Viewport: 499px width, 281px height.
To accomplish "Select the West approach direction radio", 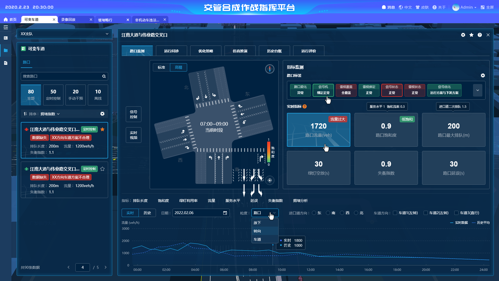I will pyautogui.click(x=342, y=213).
